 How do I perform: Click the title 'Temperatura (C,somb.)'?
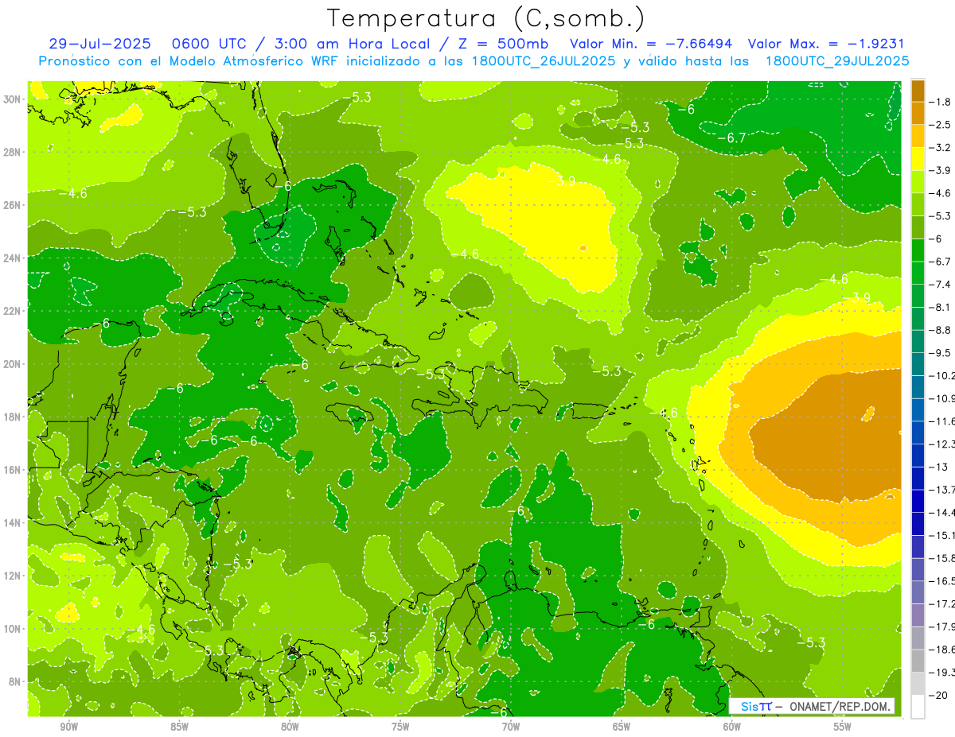pyautogui.click(x=485, y=18)
